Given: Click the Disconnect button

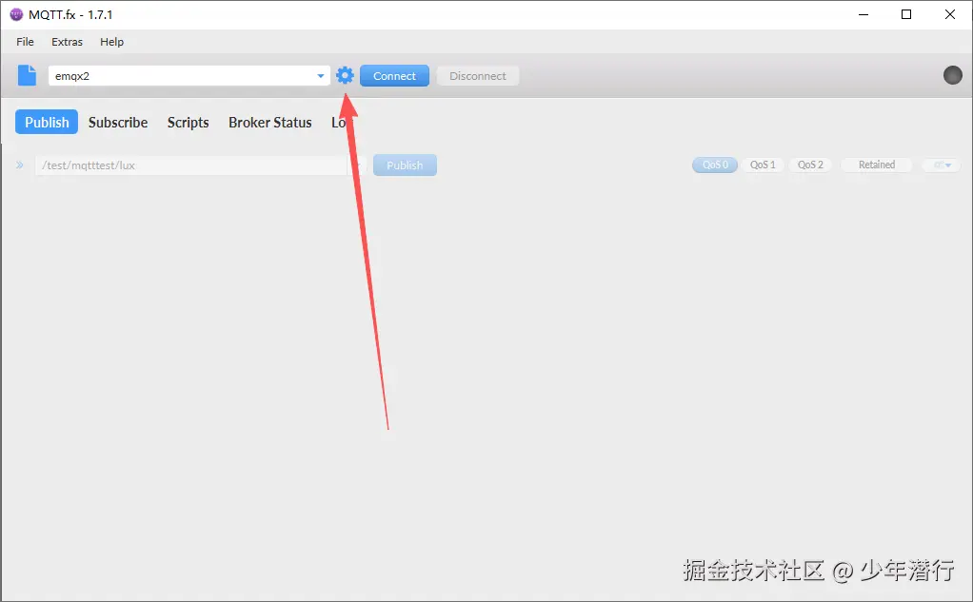Looking at the screenshot, I should (478, 76).
